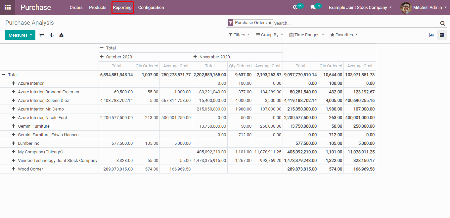Viewport: 450px width, 218px height.
Task: Click the search magnifier icon
Action: pyautogui.click(x=442, y=23)
